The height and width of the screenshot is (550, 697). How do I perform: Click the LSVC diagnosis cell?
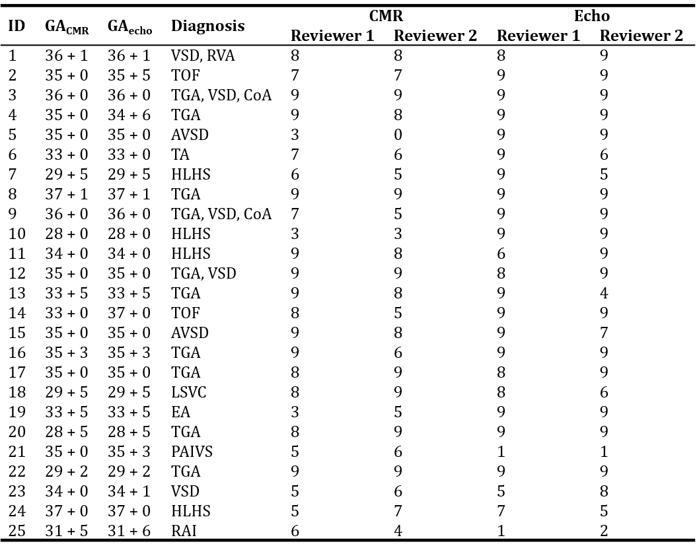[188, 392]
